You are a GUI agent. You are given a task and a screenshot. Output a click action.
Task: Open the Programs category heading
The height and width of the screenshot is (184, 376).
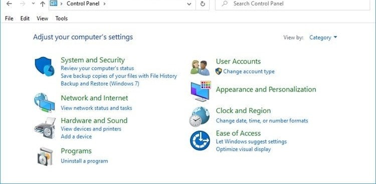click(x=76, y=151)
